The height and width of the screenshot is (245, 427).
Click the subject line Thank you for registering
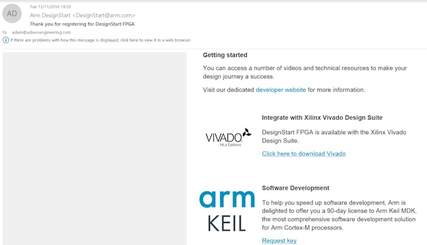point(82,24)
